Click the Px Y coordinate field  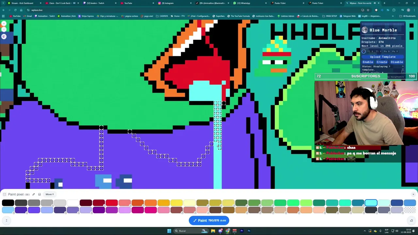(395, 52)
